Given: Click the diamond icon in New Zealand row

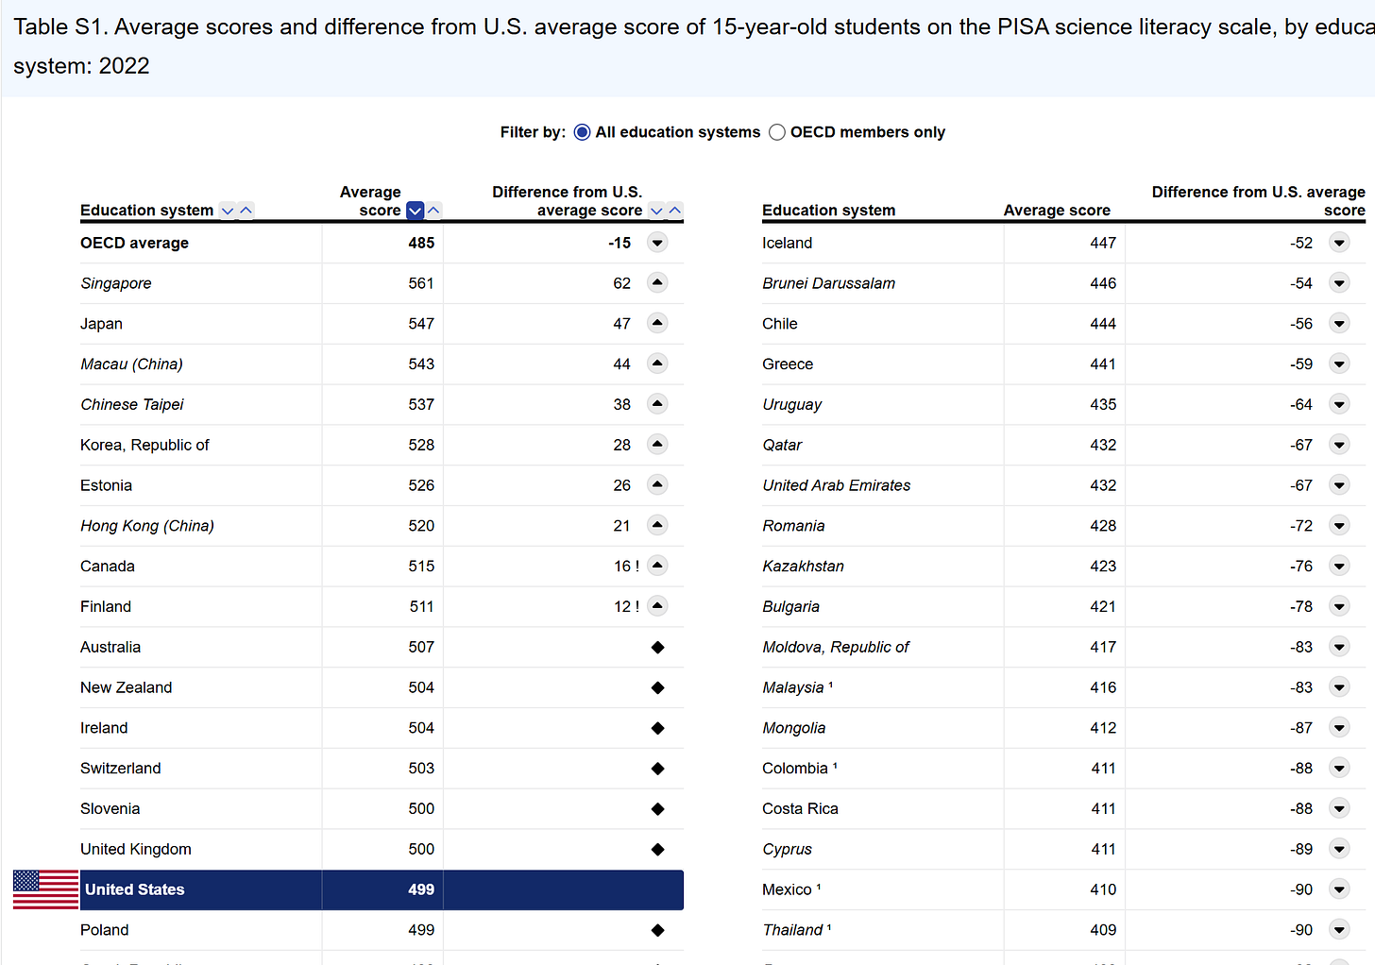Looking at the screenshot, I should point(657,687).
